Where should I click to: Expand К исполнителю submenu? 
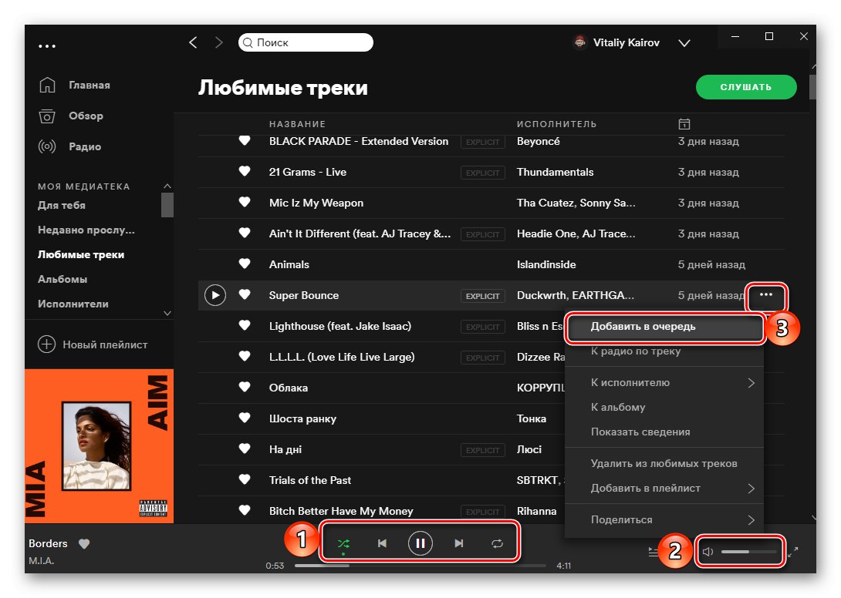coord(664,382)
